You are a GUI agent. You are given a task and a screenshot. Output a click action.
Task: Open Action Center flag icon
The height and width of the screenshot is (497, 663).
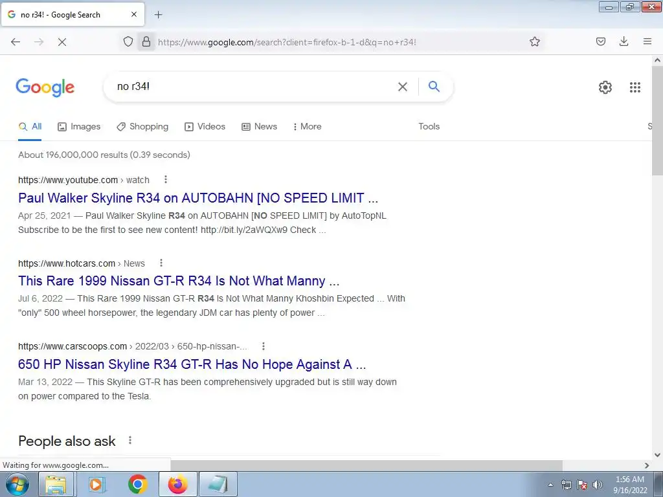pos(582,485)
